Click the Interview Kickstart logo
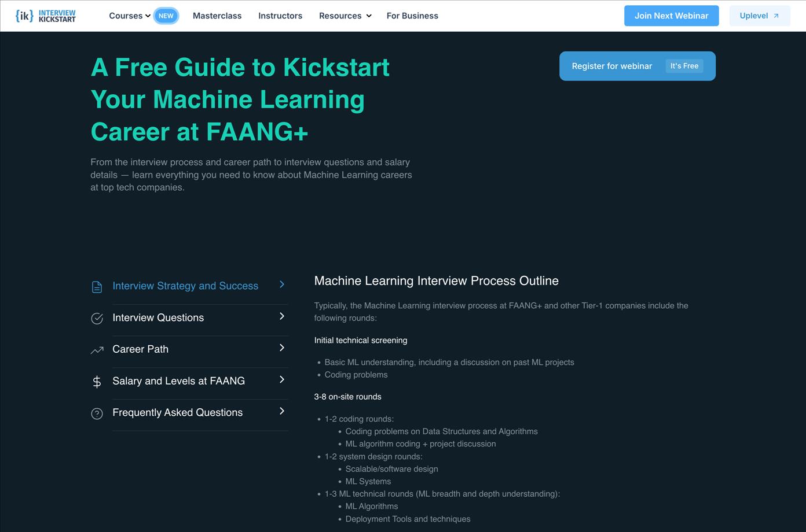This screenshot has width=806, height=532. coord(46,16)
